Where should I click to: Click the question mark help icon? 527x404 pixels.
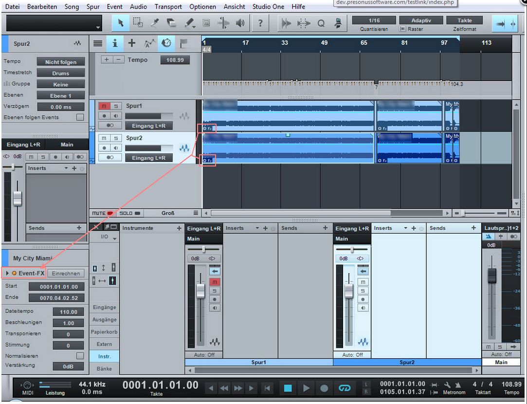pos(260,23)
